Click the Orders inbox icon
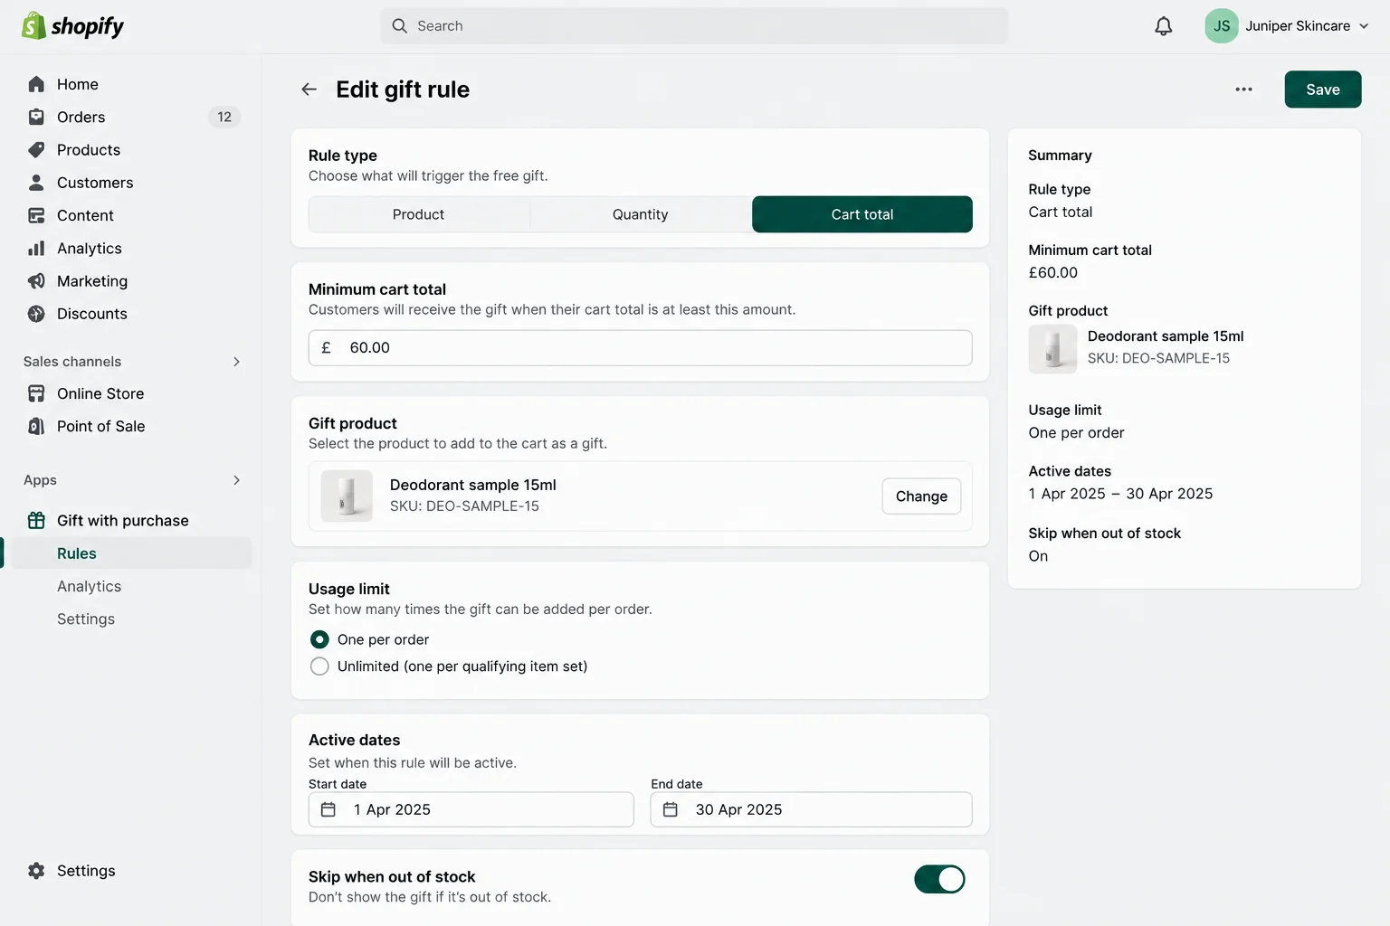 point(36,117)
